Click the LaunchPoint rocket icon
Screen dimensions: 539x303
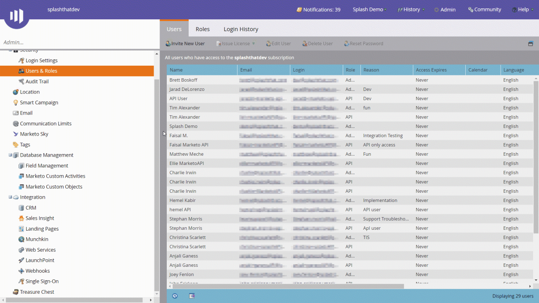point(21,260)
